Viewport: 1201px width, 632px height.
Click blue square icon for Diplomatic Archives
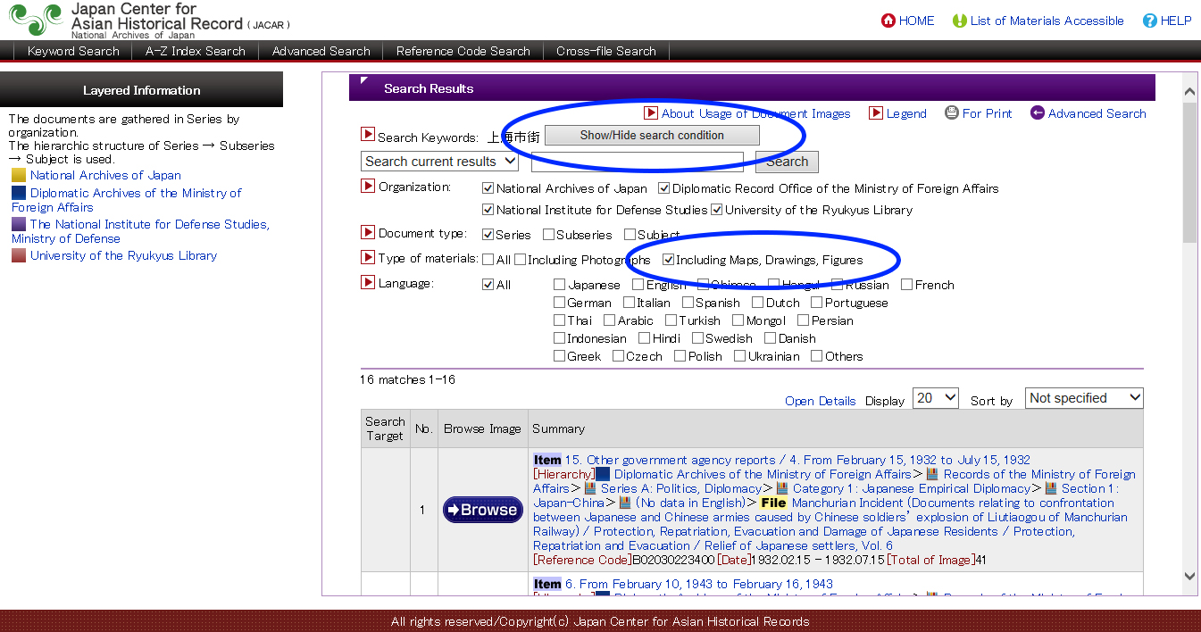(19, 193)
